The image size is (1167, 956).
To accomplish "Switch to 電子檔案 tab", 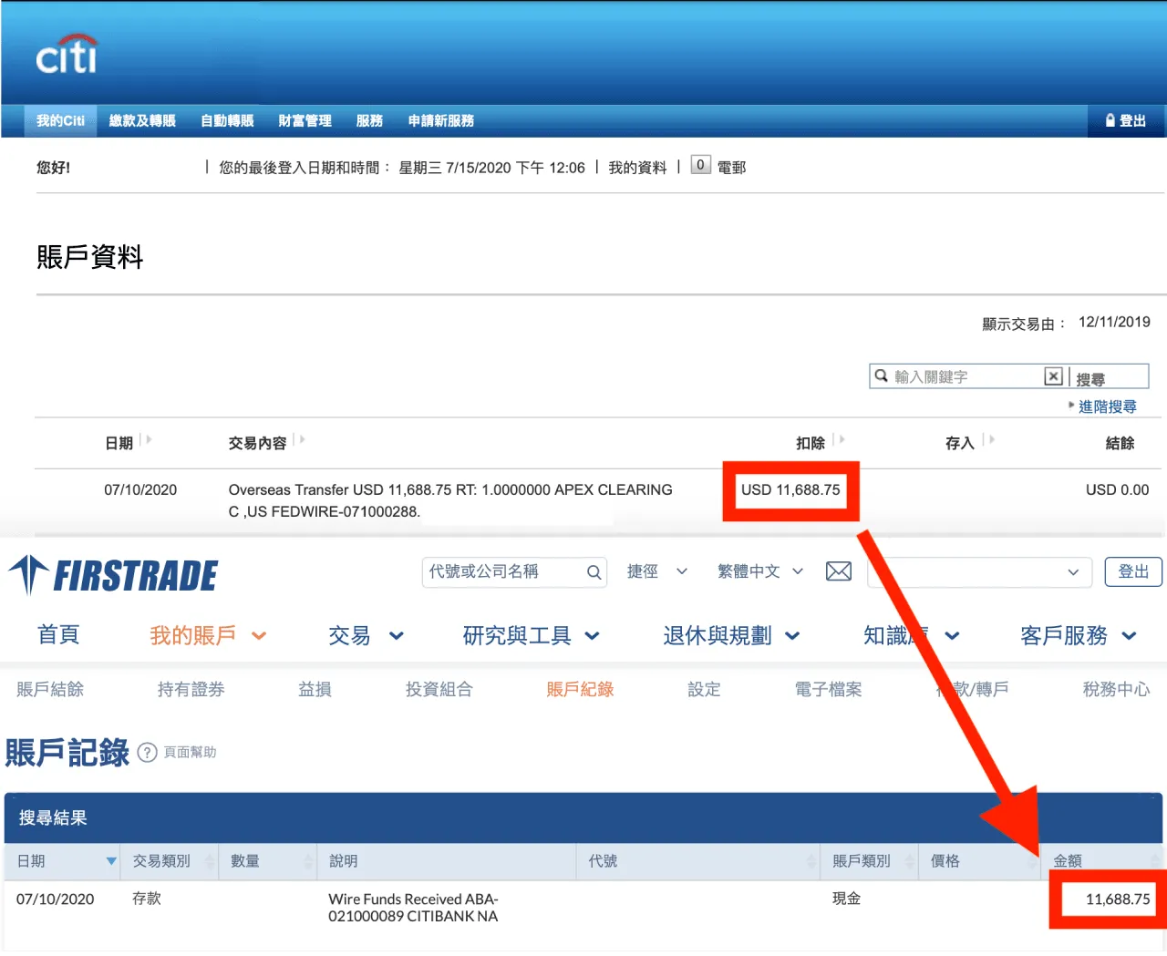I will point(828,690).
